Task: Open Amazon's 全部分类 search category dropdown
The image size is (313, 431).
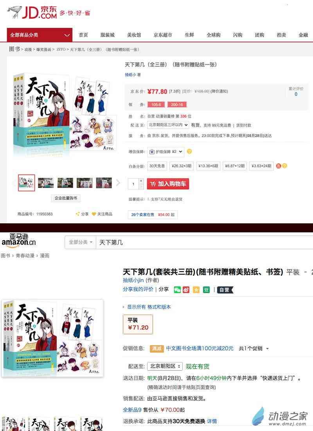Action: 81,242
